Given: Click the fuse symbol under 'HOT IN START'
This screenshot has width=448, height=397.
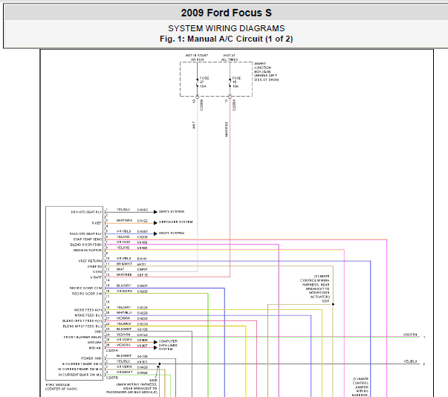Looking at the screenshot, I should (x=197, y=83).
